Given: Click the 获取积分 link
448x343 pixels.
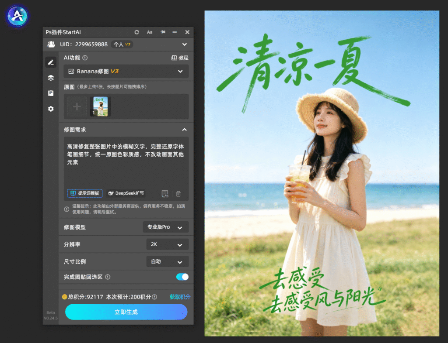Looking at the screenshot, I should tap(180, 297).
